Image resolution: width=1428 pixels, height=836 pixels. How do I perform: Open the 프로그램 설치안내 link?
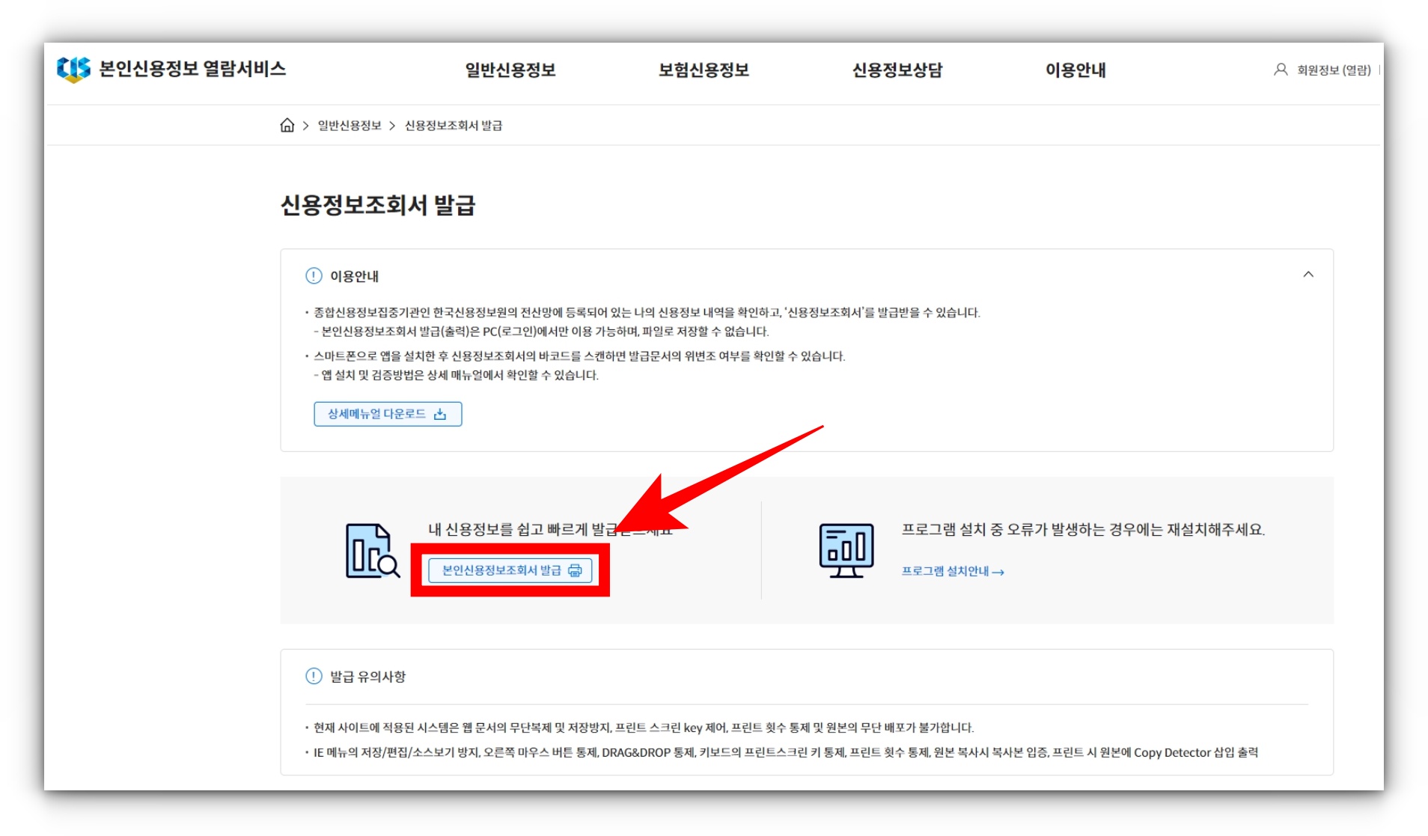[947, 571]
